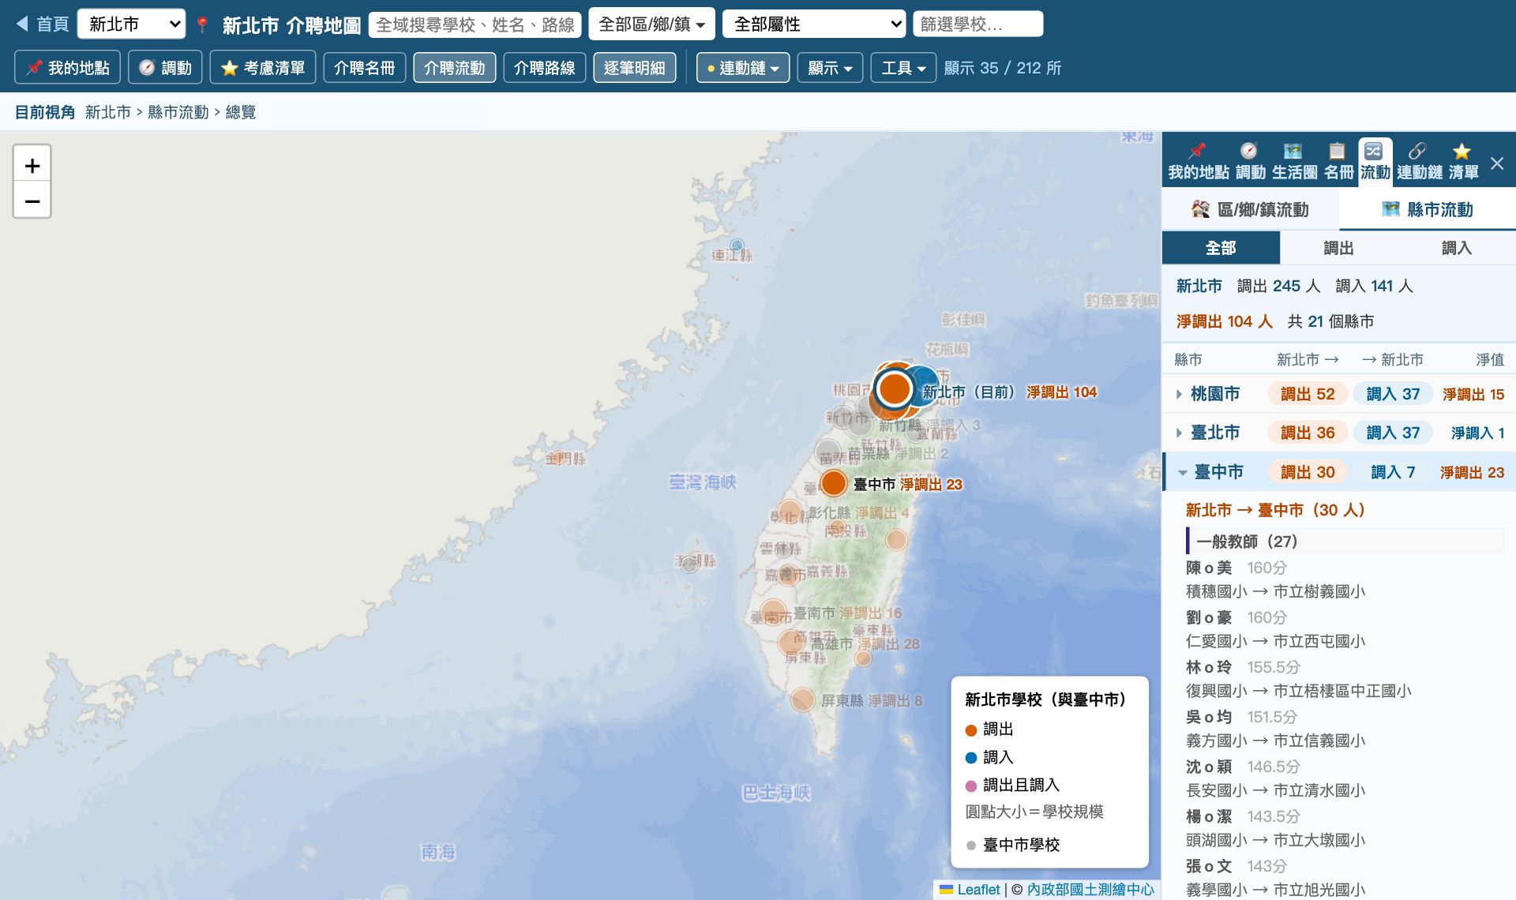1516x900 pixels.
Task: Toggle the 逐筆明細 view
Action: [x=634, y=68]
